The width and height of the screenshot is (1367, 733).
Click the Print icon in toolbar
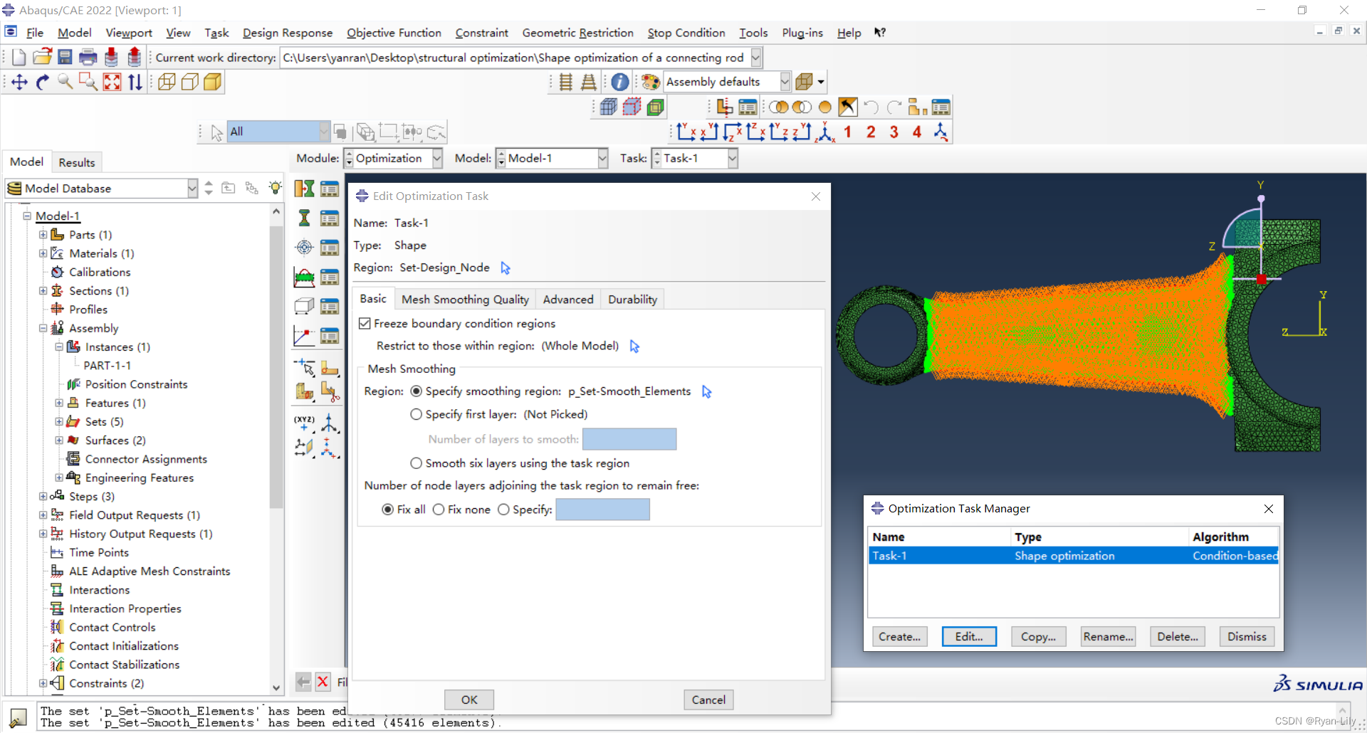[x=88, y=58]
